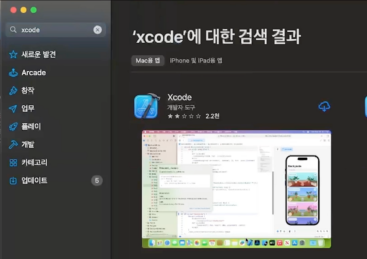
Task: Download Xcode with the cloud icon
Action: click(324, 107)
